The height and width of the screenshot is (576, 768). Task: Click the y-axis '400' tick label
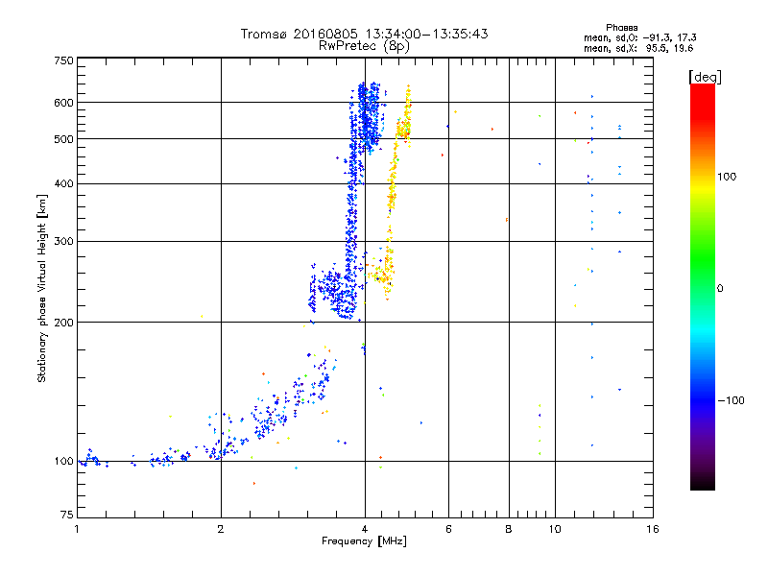pos(63,183)
